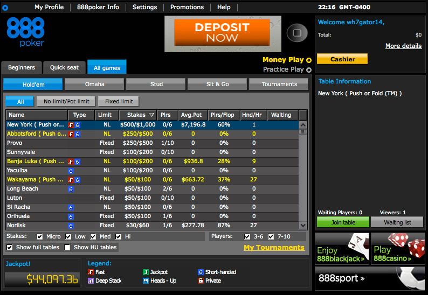Screen dimensions: 428x295
Task: Uncheck the Micro stakes checkbox
Action: point(39,236)
